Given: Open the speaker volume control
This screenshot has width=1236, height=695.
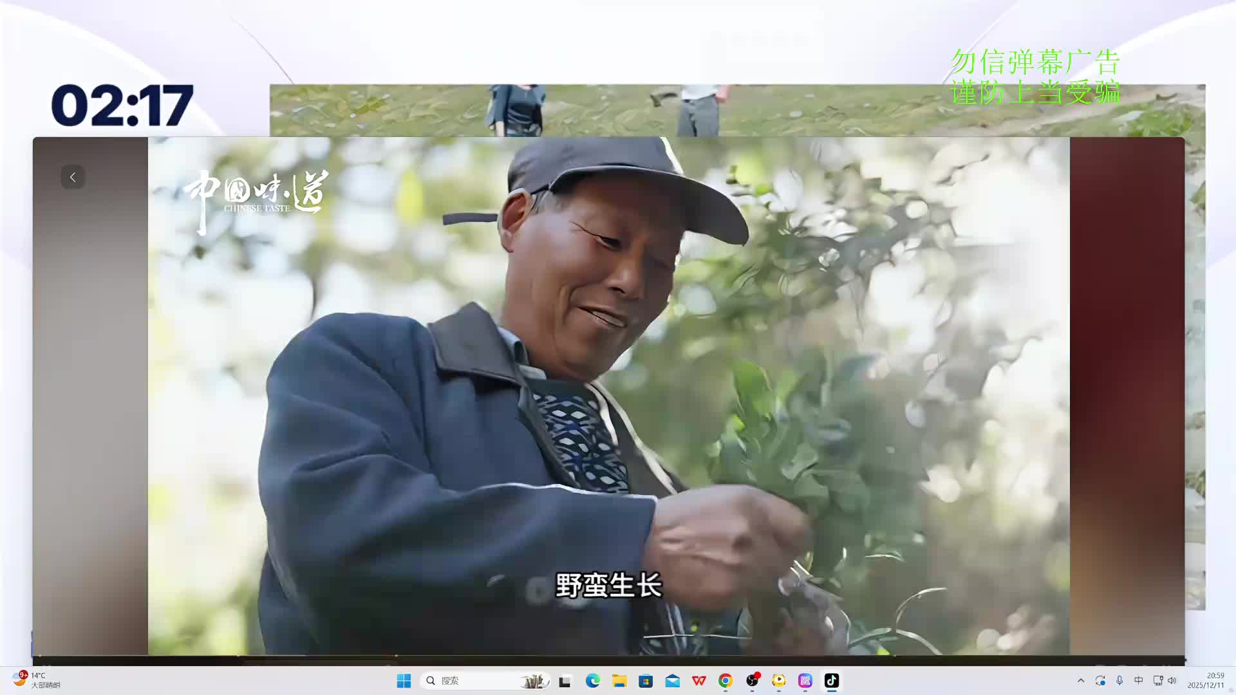Looking at the screenshot, I should (1172, 680).
